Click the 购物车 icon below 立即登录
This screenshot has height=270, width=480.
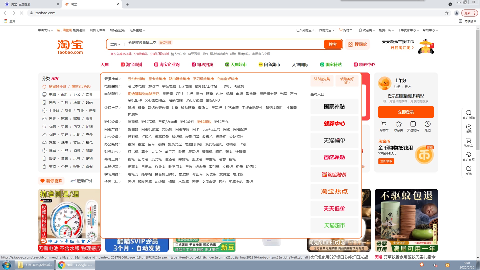click(x=384, y=124)
